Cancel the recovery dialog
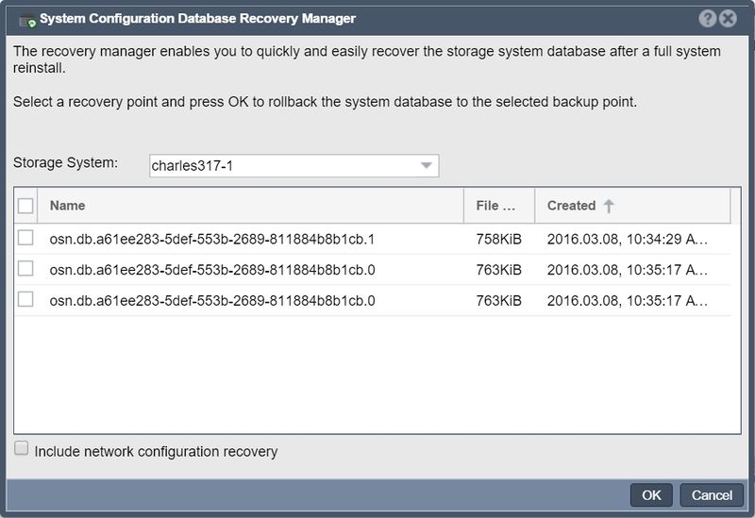Screen dimensions: 755x518 point(712,495)
